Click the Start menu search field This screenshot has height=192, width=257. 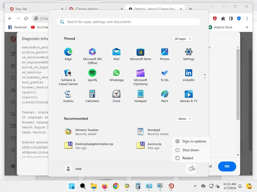point(128,22)
